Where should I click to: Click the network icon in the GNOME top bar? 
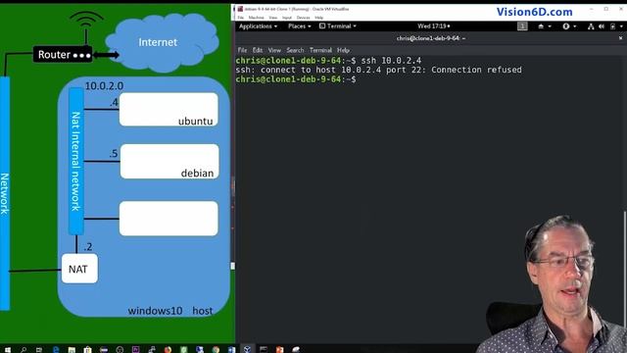[591, 26]
